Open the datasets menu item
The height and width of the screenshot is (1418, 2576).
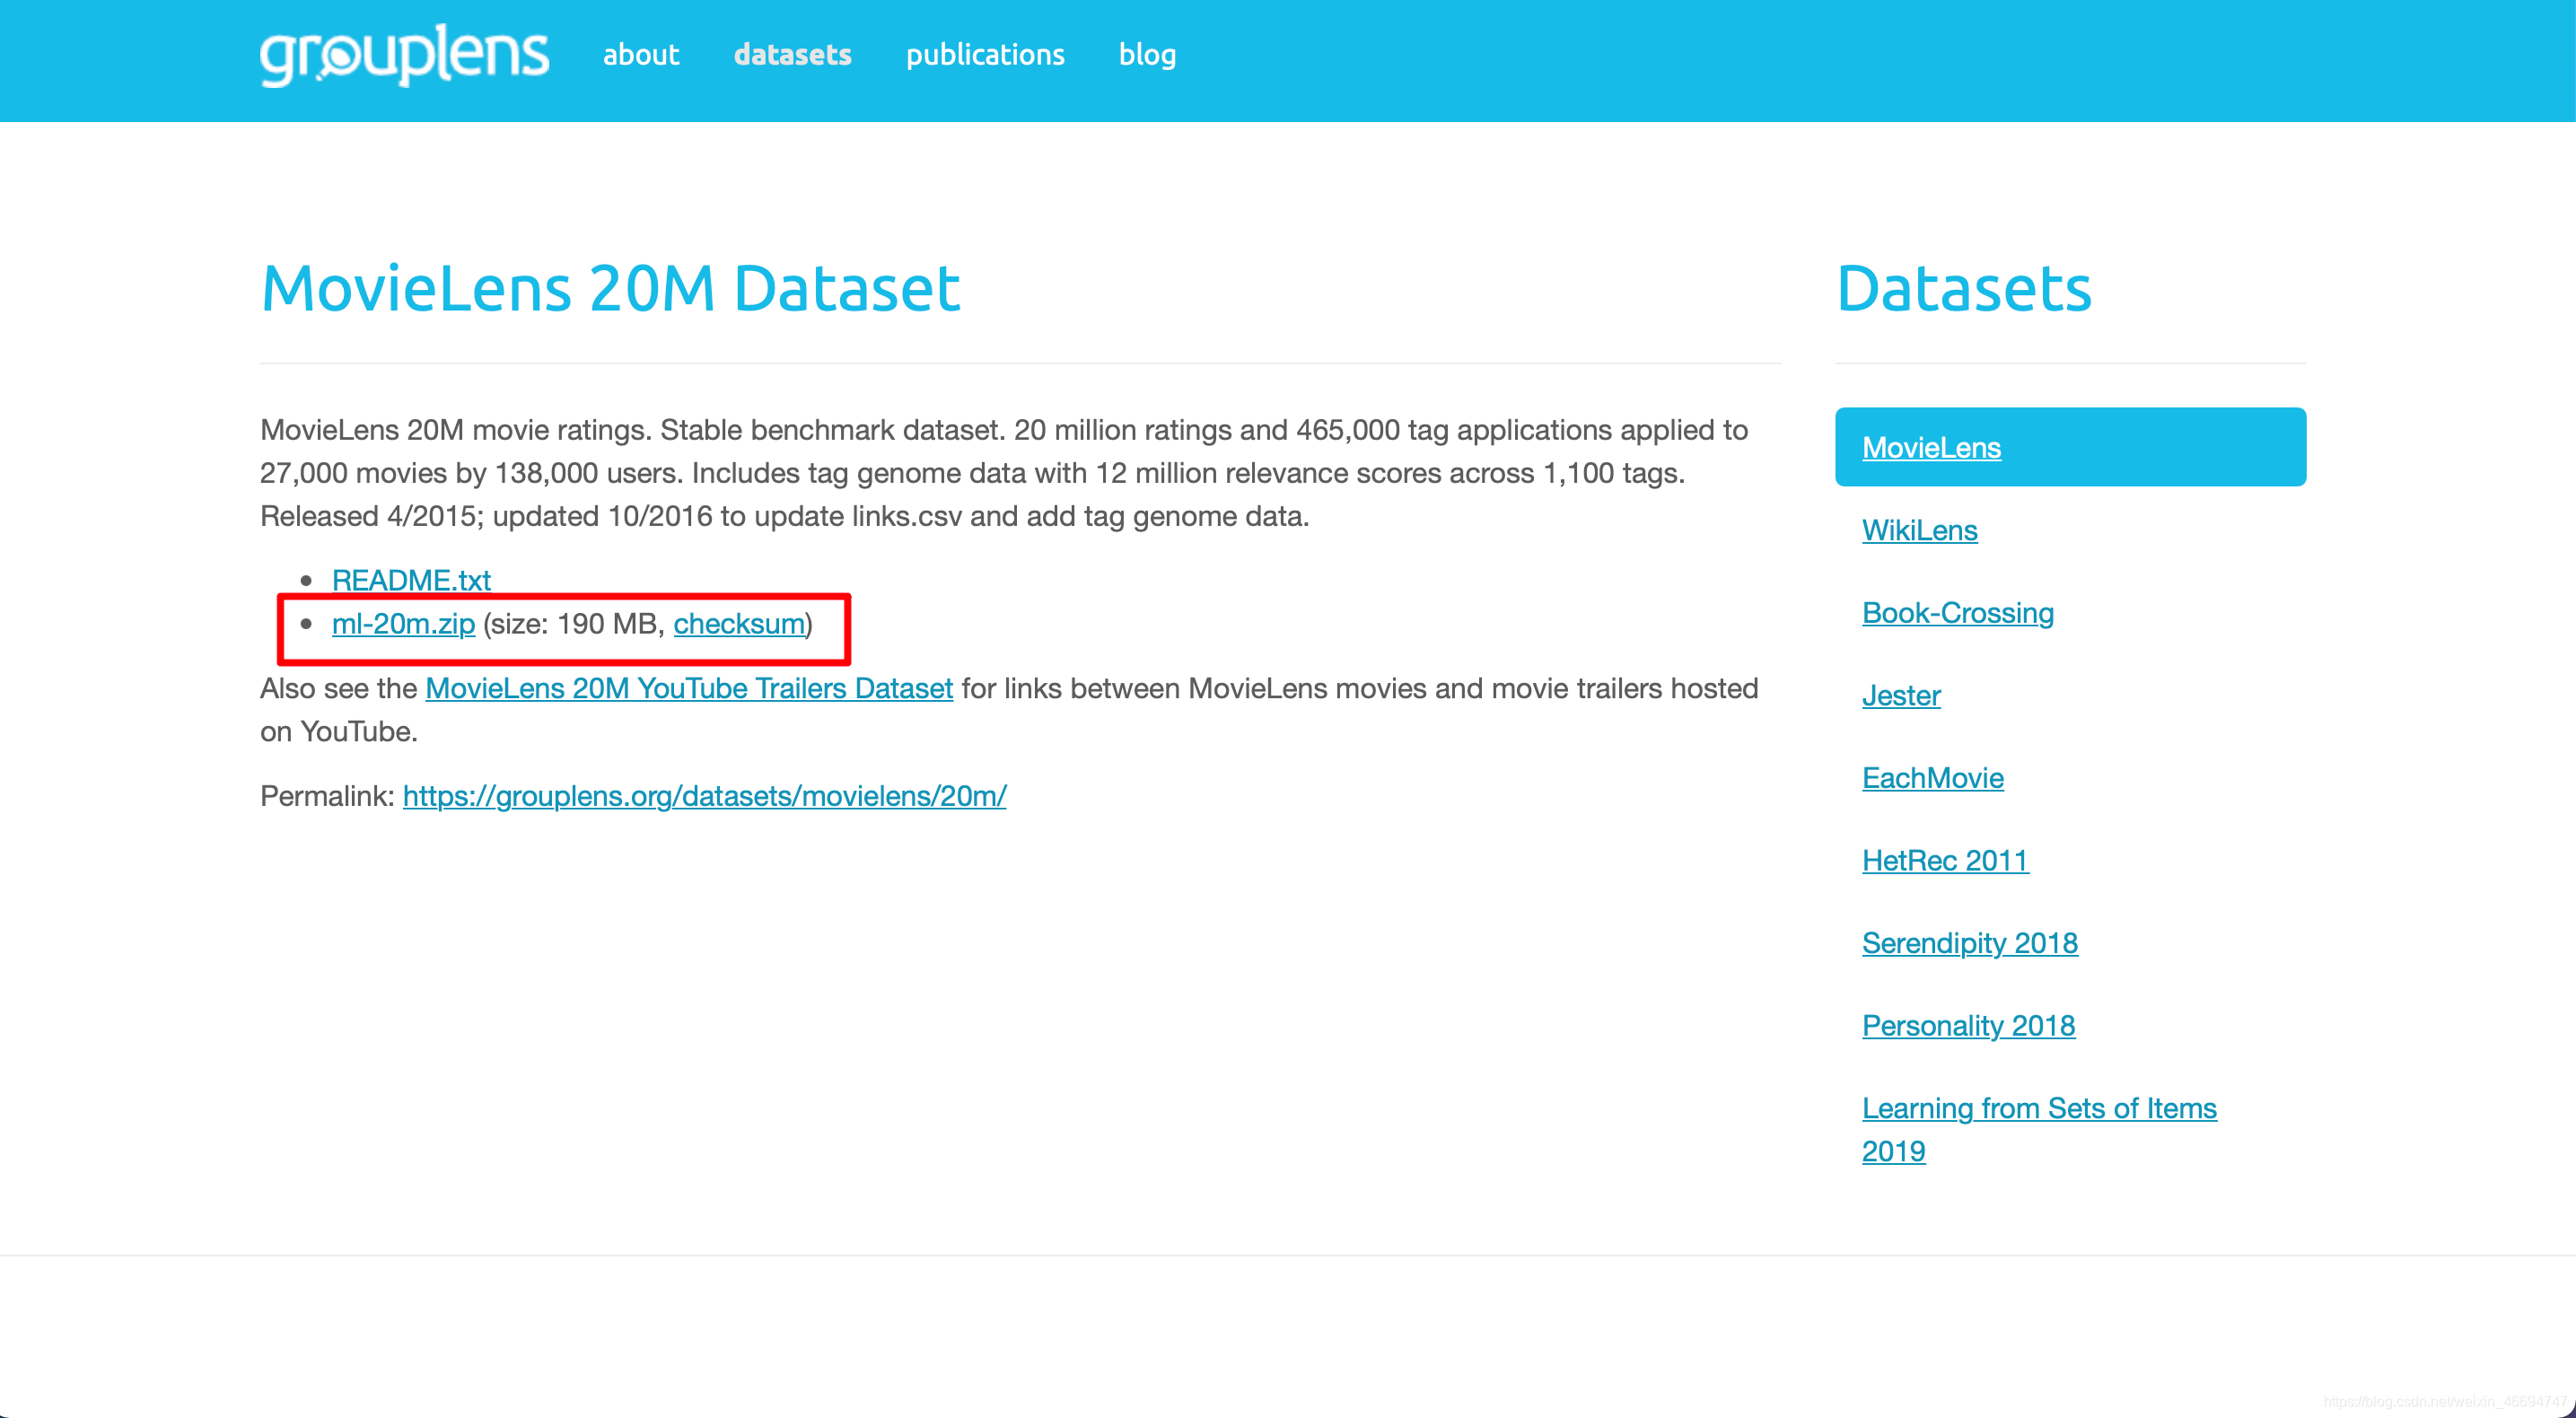pos(792,55)
